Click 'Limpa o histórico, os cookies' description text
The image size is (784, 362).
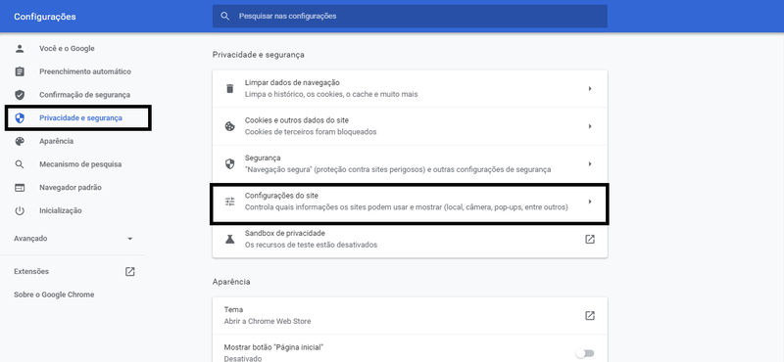point(331,94)
